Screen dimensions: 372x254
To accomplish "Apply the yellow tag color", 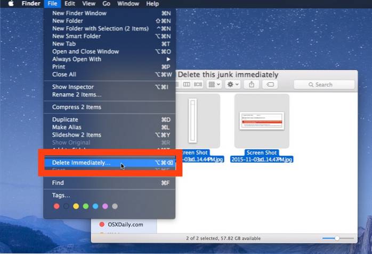I will click(76, 206).
